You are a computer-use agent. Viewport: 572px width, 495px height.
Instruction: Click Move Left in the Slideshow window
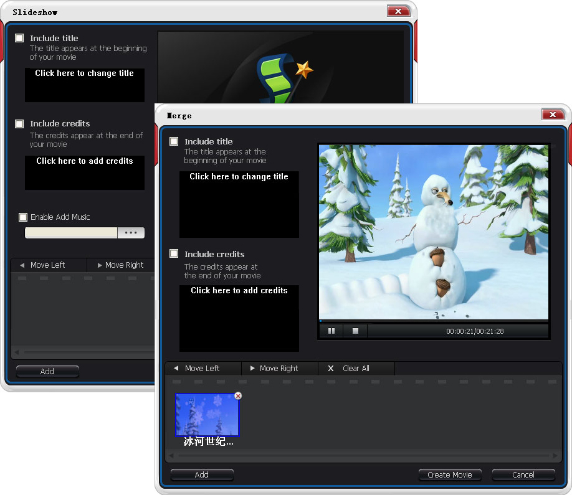coord(49,265)
